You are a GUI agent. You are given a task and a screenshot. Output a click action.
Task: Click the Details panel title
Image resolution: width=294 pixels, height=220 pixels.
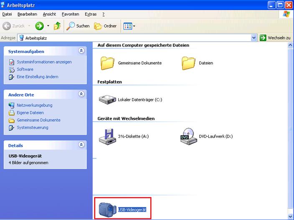tap(15, 146)
